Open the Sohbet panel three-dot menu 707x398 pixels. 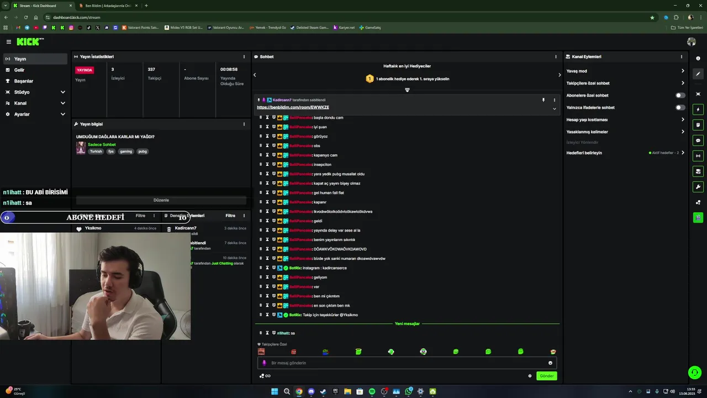click(x=556, y=56)
